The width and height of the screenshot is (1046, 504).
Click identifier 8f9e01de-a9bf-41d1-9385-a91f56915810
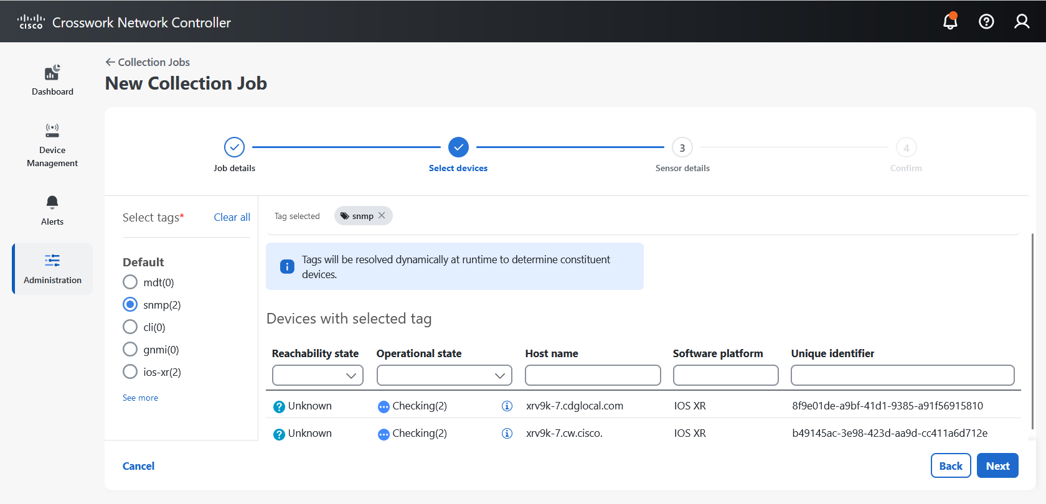[x=887, y=406]
